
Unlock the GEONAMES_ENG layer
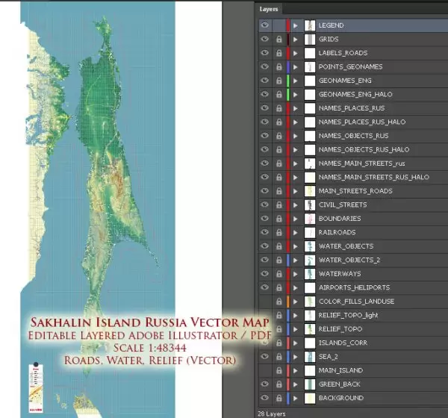pos(279,81)
